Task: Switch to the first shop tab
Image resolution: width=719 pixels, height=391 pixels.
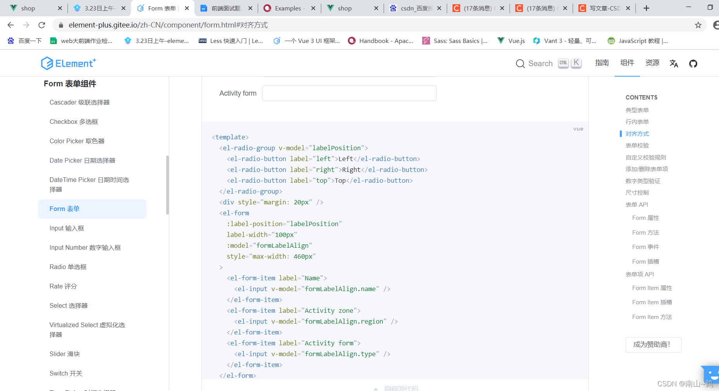Action: (x=35, y=8)
